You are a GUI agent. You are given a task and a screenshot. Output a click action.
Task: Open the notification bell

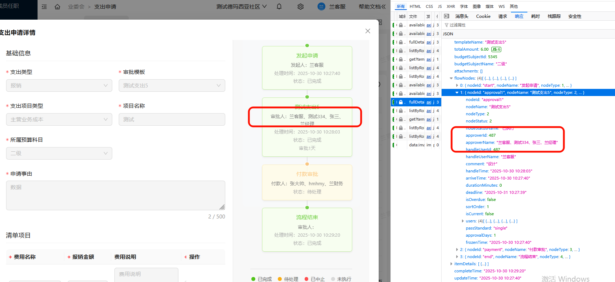[279, 6]
